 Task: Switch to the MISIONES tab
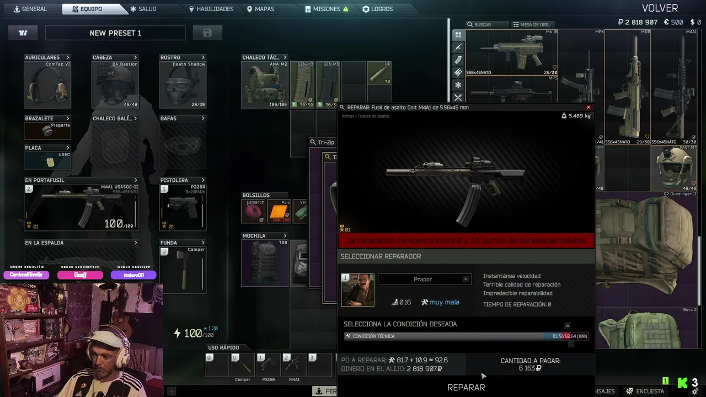coord(327,9)
